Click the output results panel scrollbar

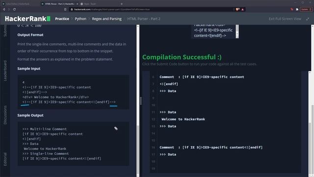pyautogui.click(x=310, y=148)
